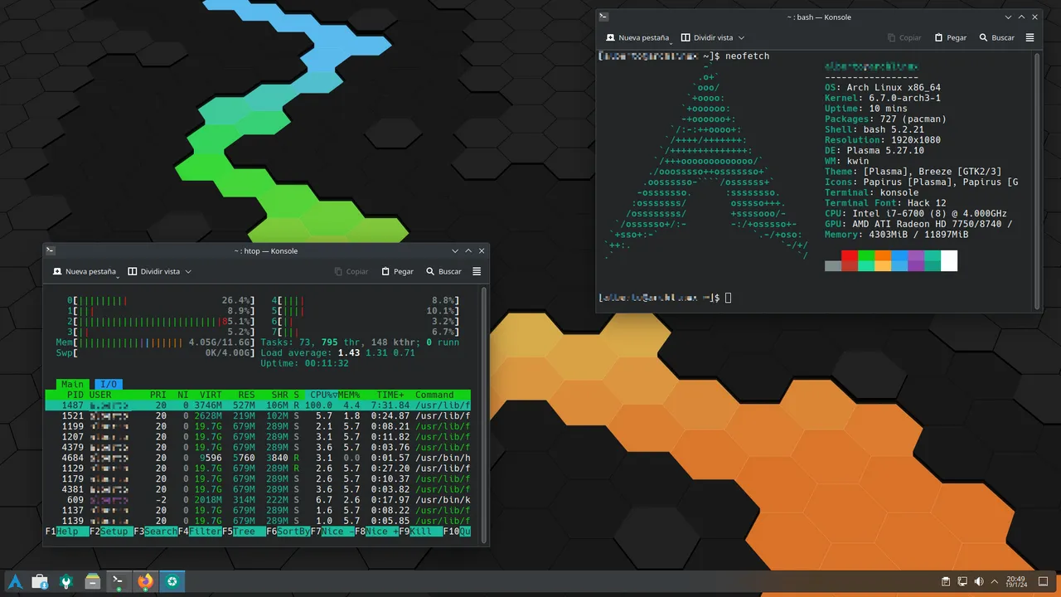This screenshot has height=597, width=1061.
Task: Open Nueva pestaña in htop Konsole window
Action: click(84, 271)
